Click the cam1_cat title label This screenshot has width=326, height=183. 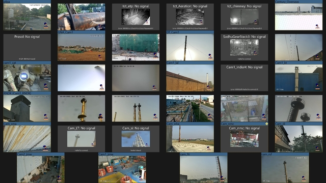tap(10, 63)
